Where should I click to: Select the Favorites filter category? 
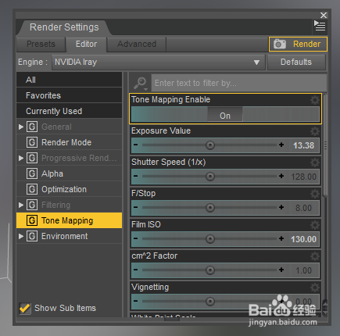pyautogui.click(x=69, y=95)
